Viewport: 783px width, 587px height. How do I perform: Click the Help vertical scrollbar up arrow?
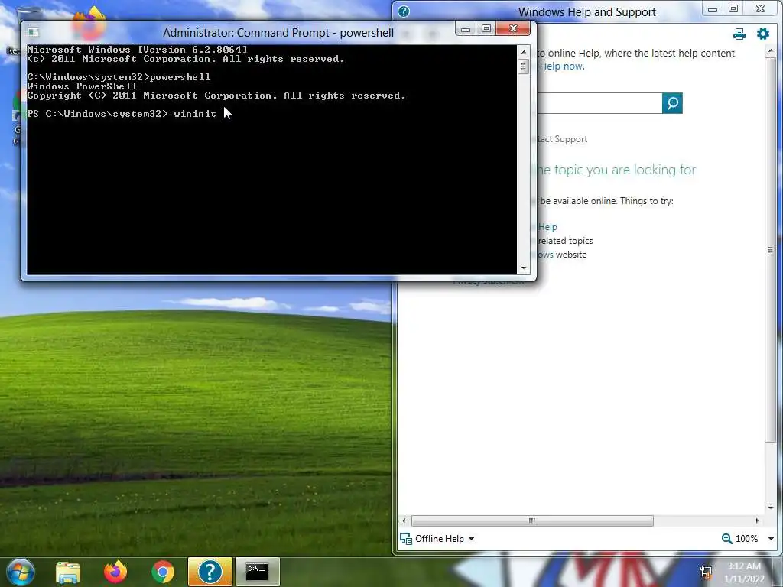771,51
